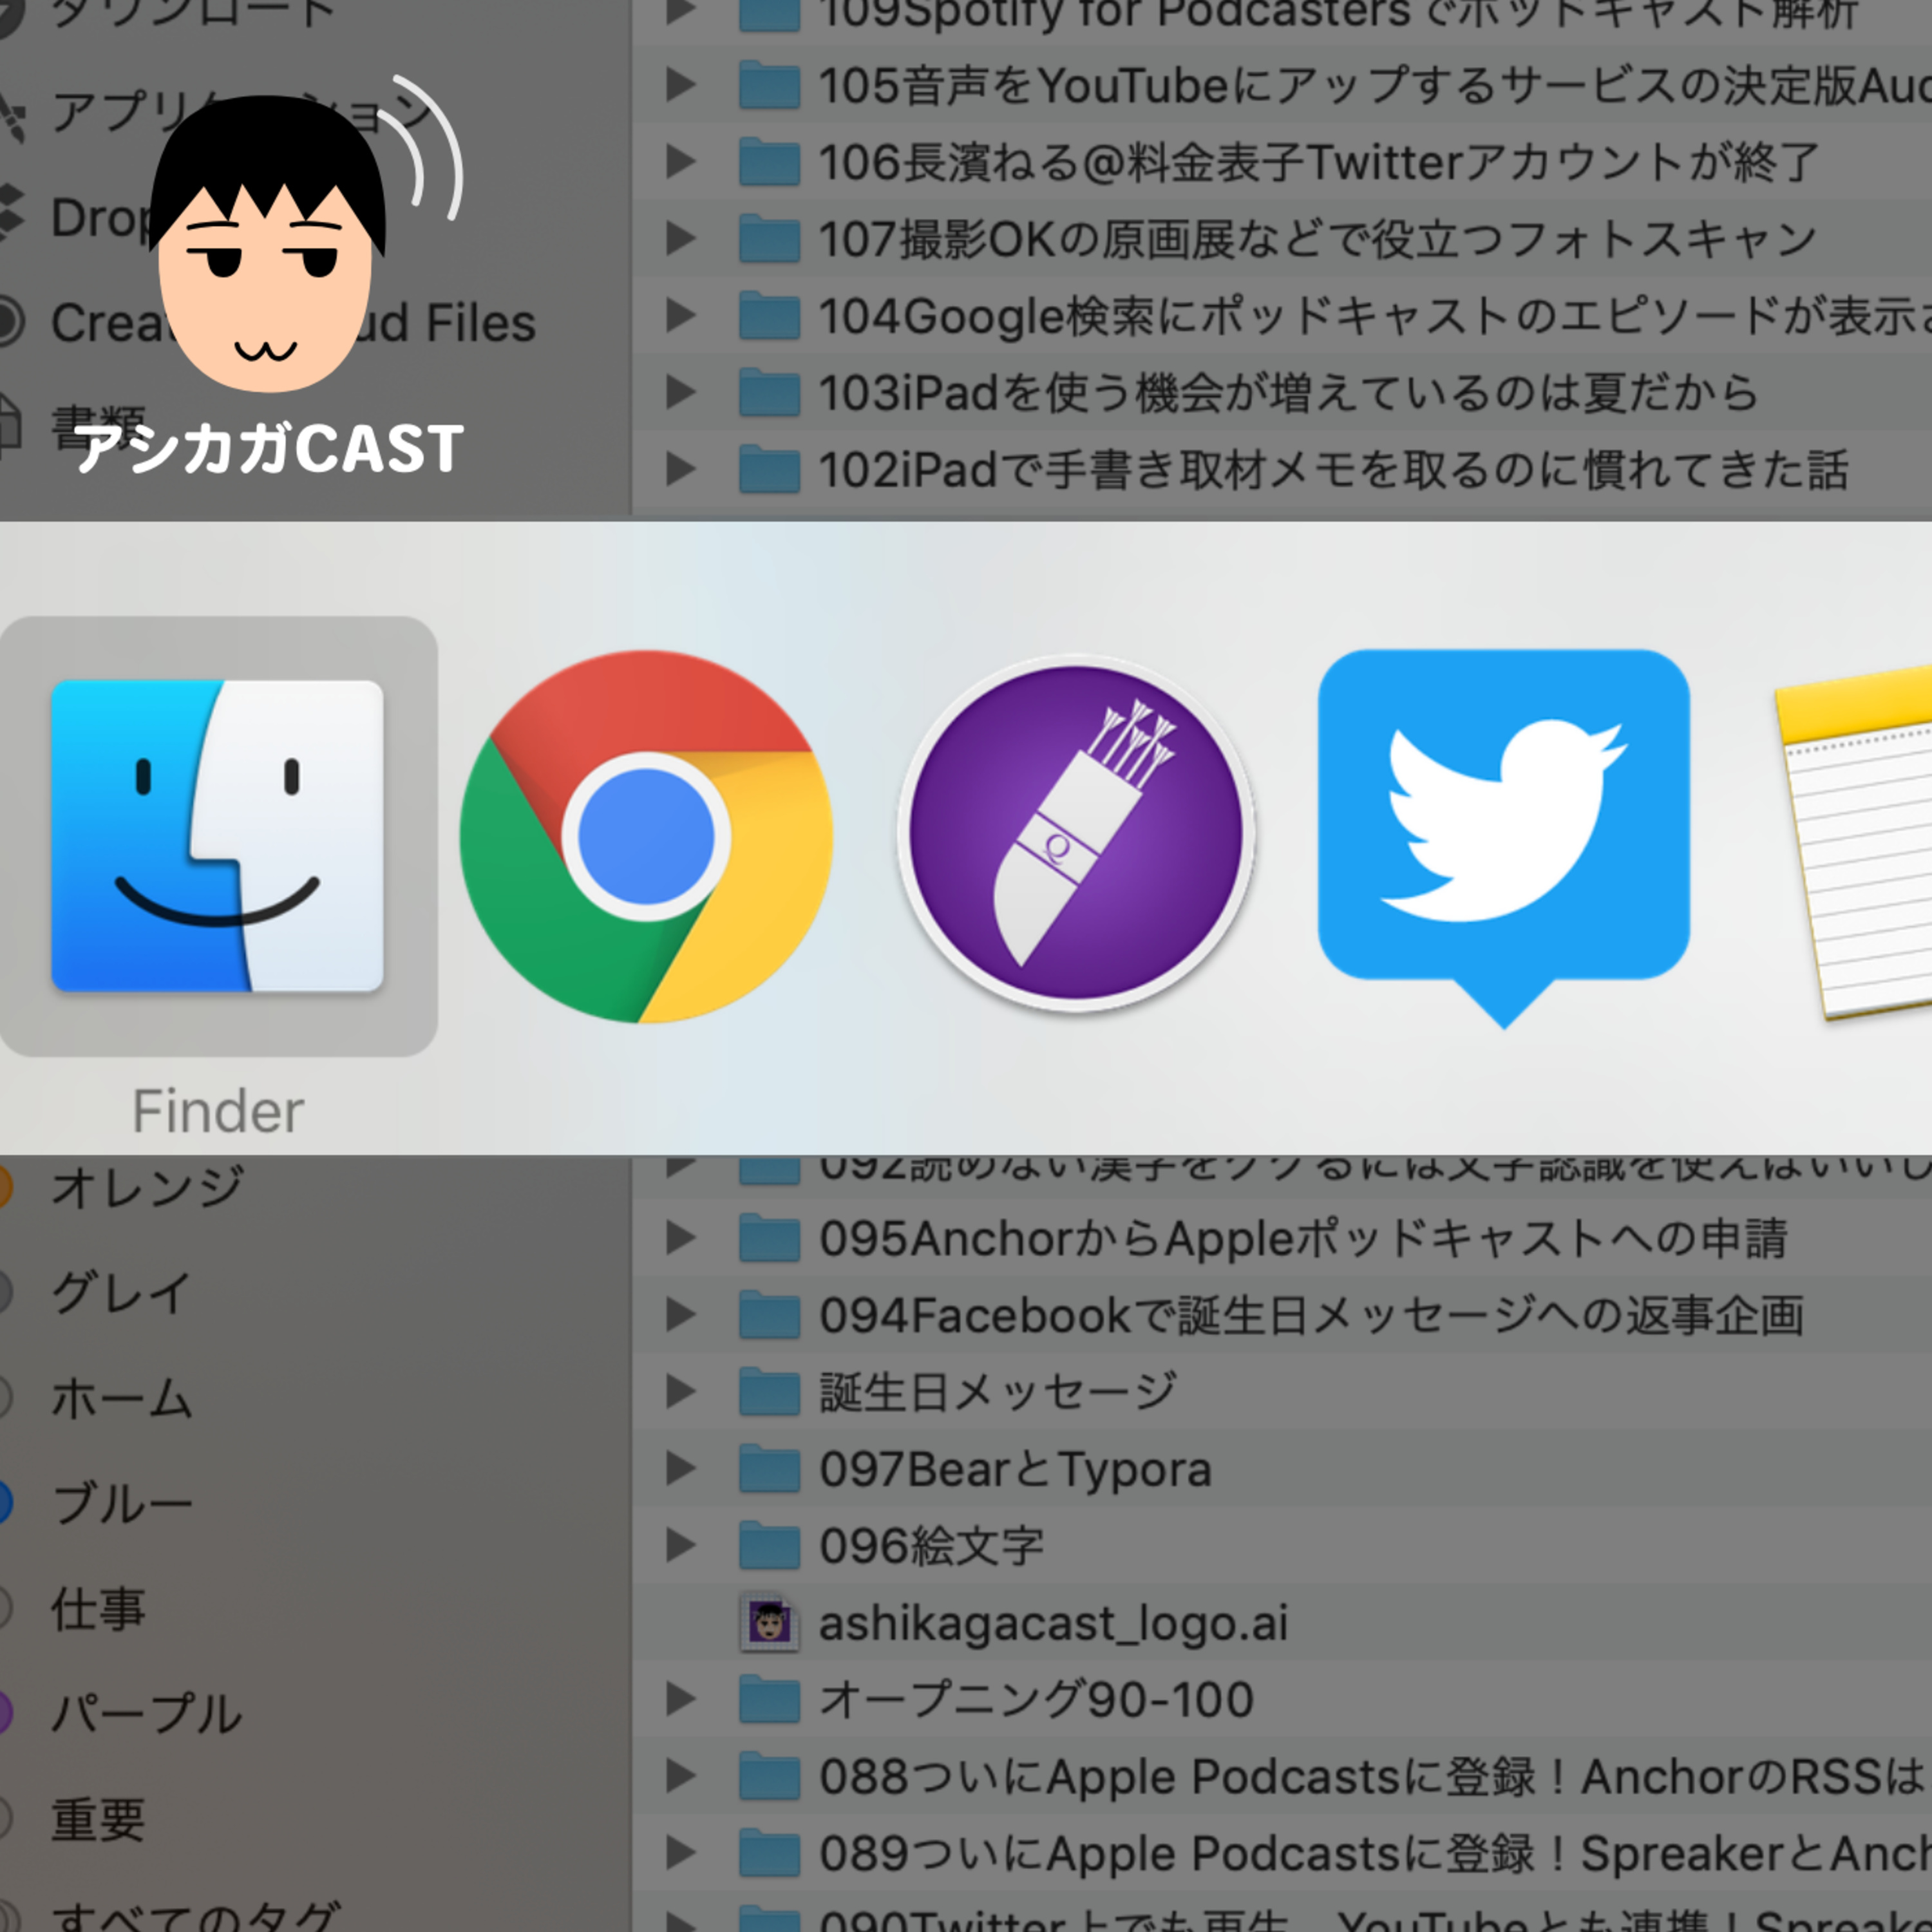Click the 097BearとTypora folder icon
1932x1932 pixels.
(769, 1469)
